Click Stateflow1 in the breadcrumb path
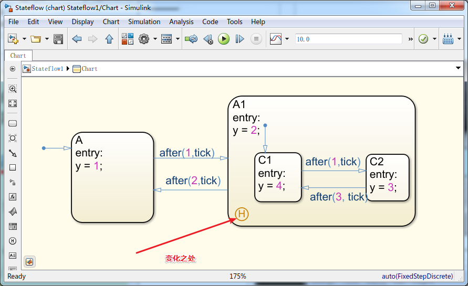468x286 pixels. (48, 69)
